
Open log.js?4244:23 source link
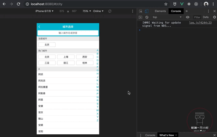point(200,23)
